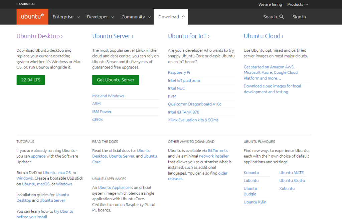
Task: Click the READ THE DOCS section heading
Action: pos(105,142)
